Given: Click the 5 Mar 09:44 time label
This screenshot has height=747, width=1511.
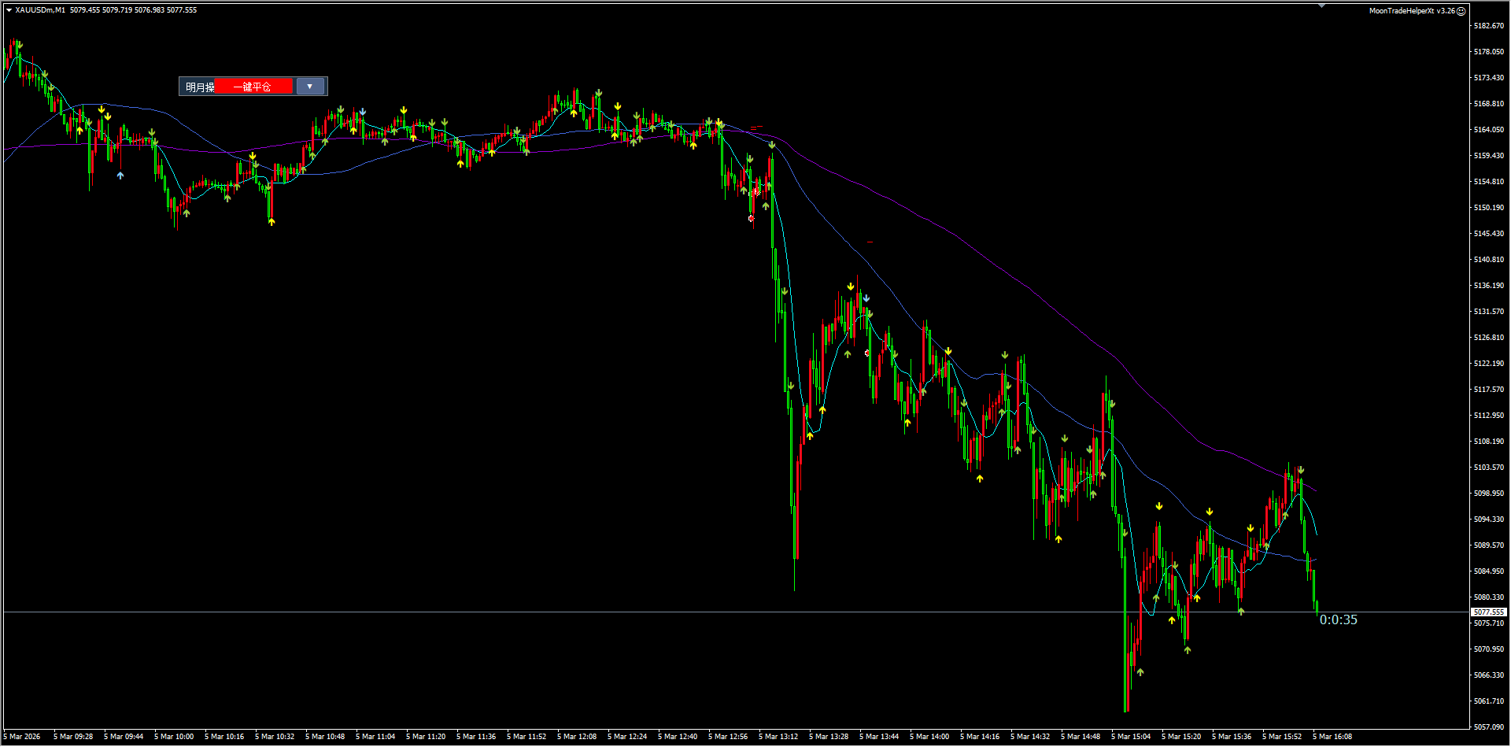Looking at the screenshot, I should point(124,737).
